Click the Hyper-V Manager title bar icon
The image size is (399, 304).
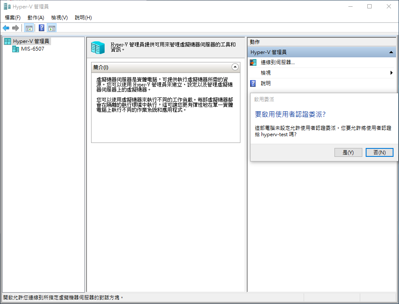pyautogui.click(x=7, y=6)
